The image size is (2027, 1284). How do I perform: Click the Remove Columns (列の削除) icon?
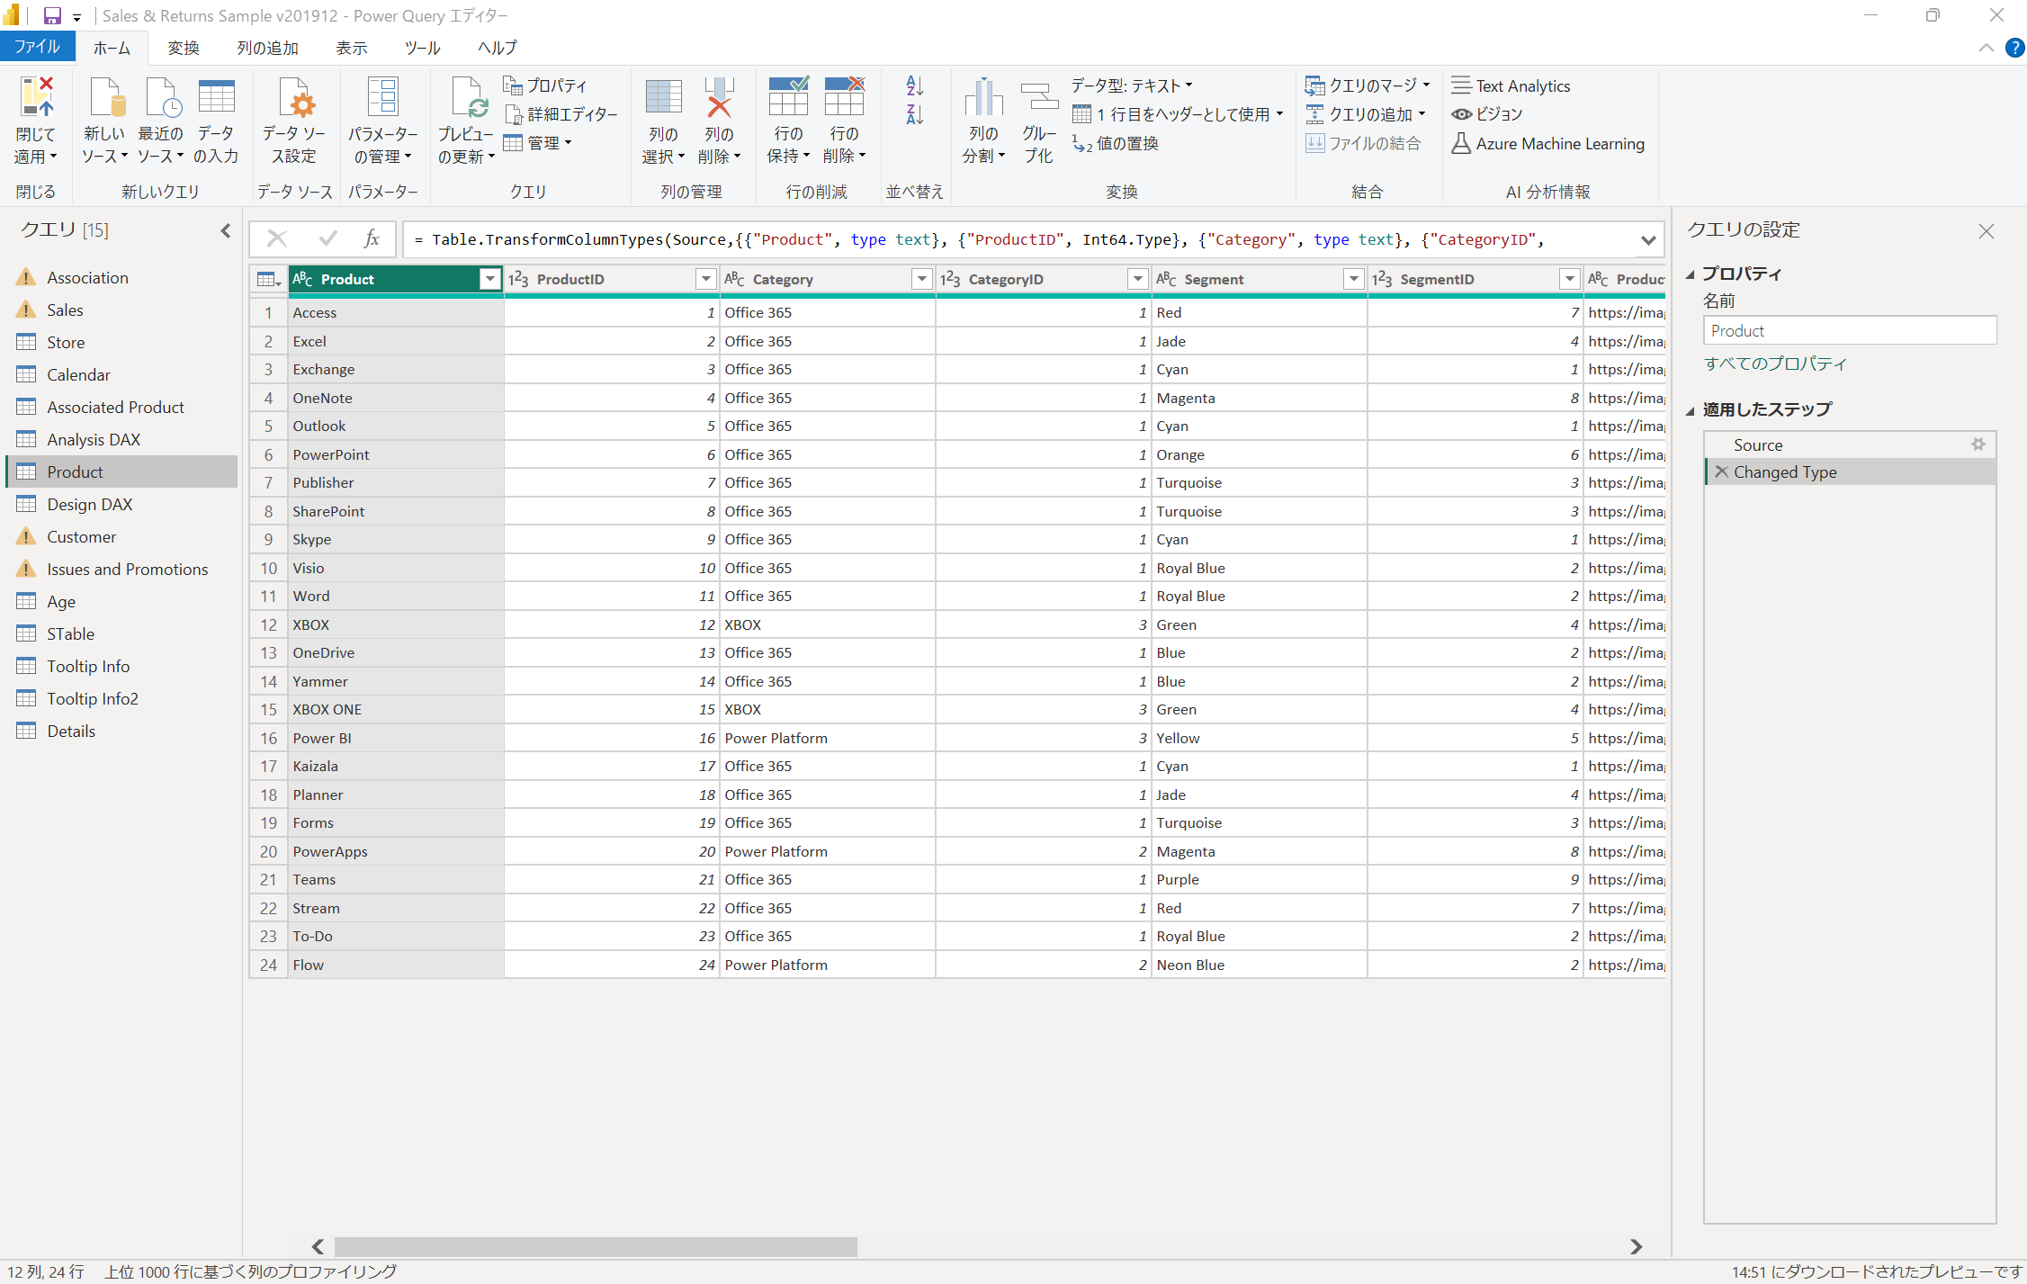click(718, 99)
